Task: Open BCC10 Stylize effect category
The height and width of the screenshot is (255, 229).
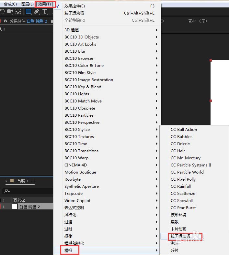Action: tap(108, 130)
